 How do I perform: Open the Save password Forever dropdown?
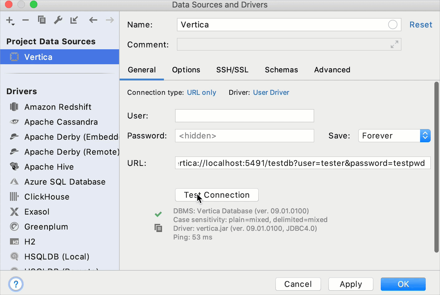394,136
